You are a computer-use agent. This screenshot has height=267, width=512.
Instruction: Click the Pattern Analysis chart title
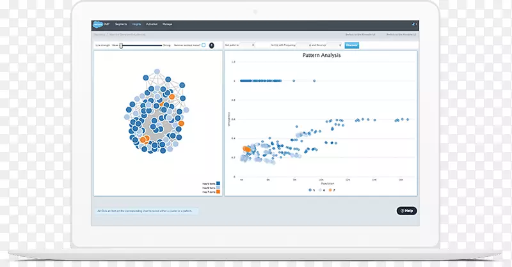(x=321, y=56)
